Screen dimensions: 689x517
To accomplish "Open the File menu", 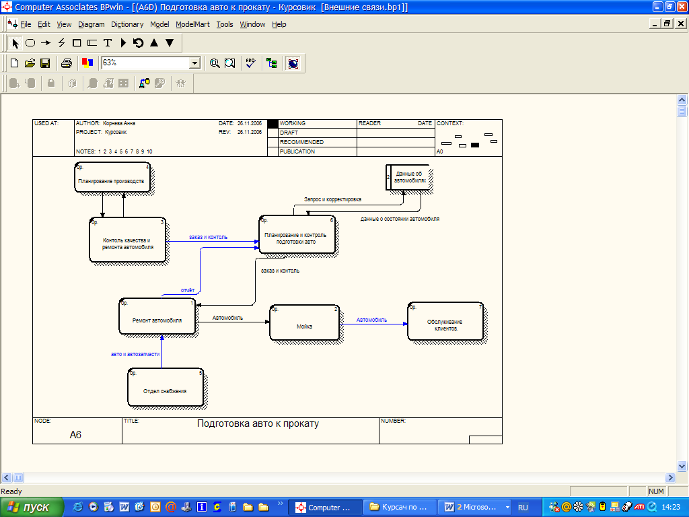I will point(26,25).
